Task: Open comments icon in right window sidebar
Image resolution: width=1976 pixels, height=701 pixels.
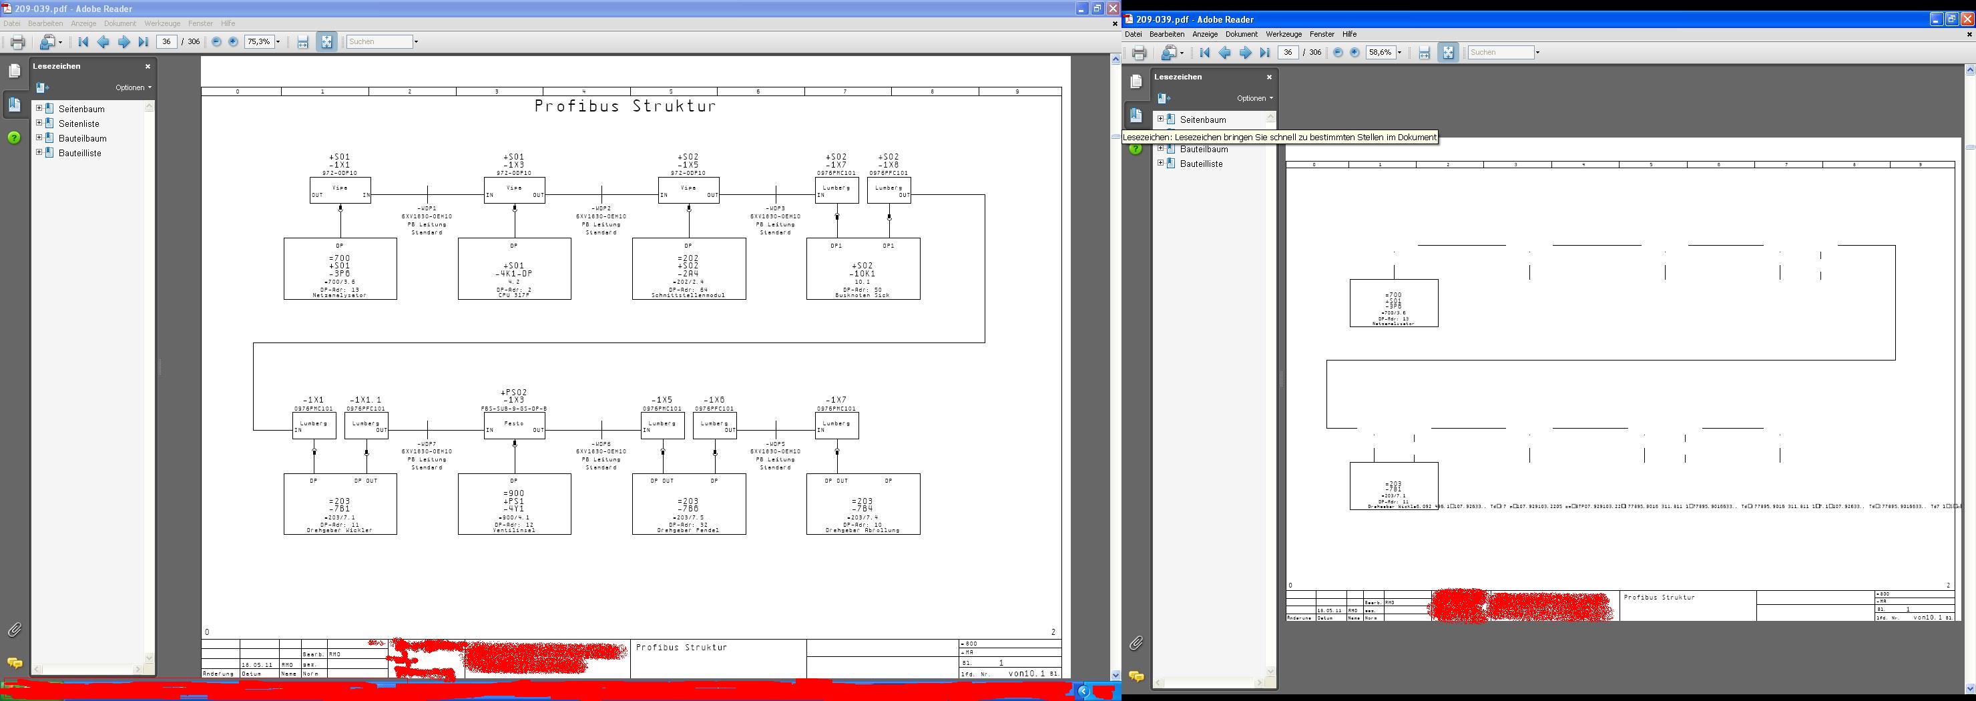Action: pos(1136,676)
